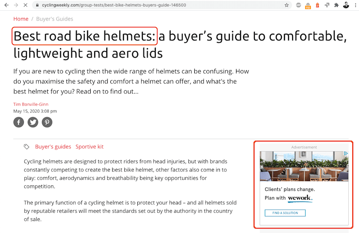Click the FIND A SOLUTION ad button

[285, 213]
